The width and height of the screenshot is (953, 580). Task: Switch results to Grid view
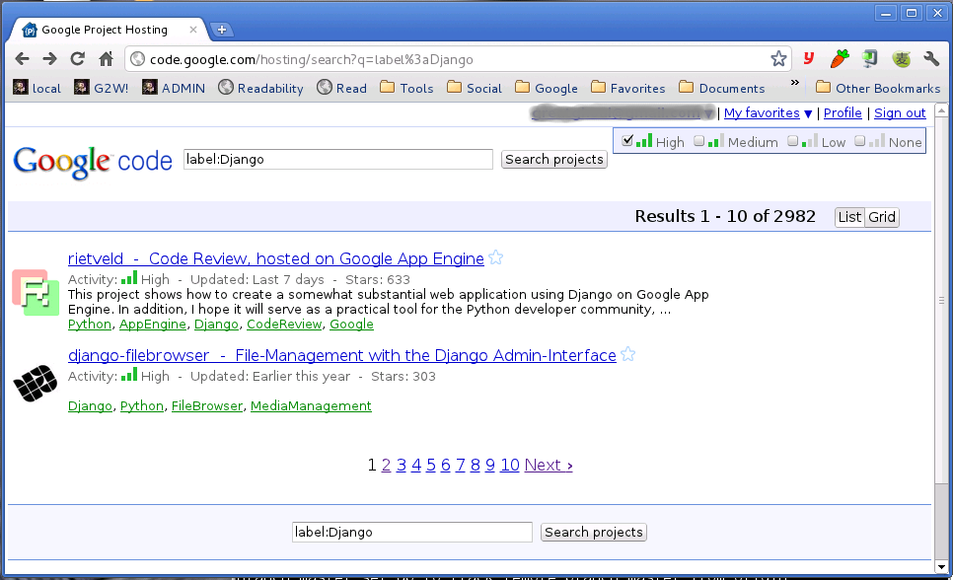882,217
